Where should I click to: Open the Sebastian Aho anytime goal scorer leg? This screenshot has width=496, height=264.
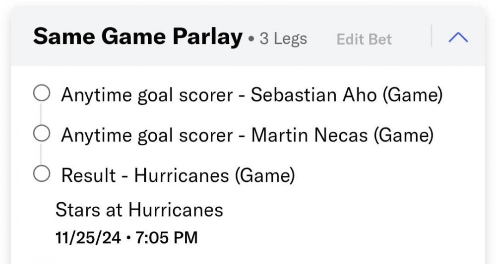[x=251, y=94]
